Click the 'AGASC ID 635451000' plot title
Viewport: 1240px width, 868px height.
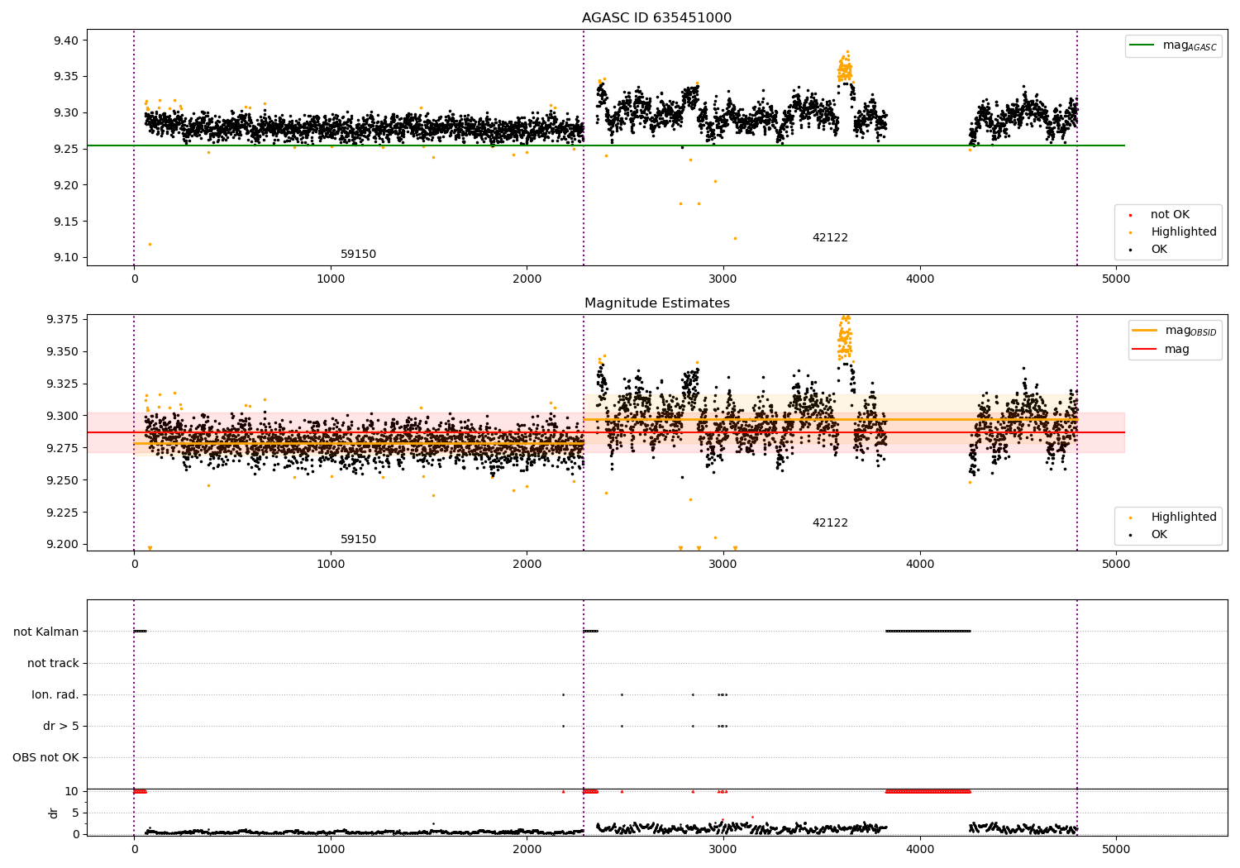click(x=656, y=18)
